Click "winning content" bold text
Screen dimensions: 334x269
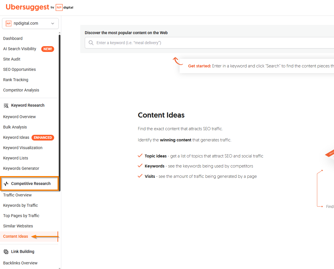(x=176, y=140)
